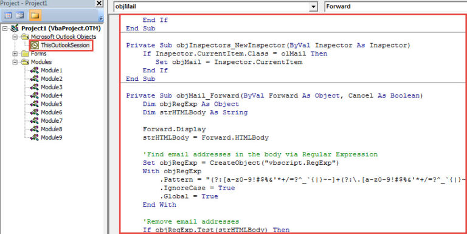Select Module9 in the project tree
467x234 pixels.
pos(52,137)
